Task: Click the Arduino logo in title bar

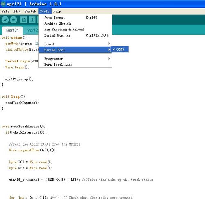Action: tap(3, 4)
